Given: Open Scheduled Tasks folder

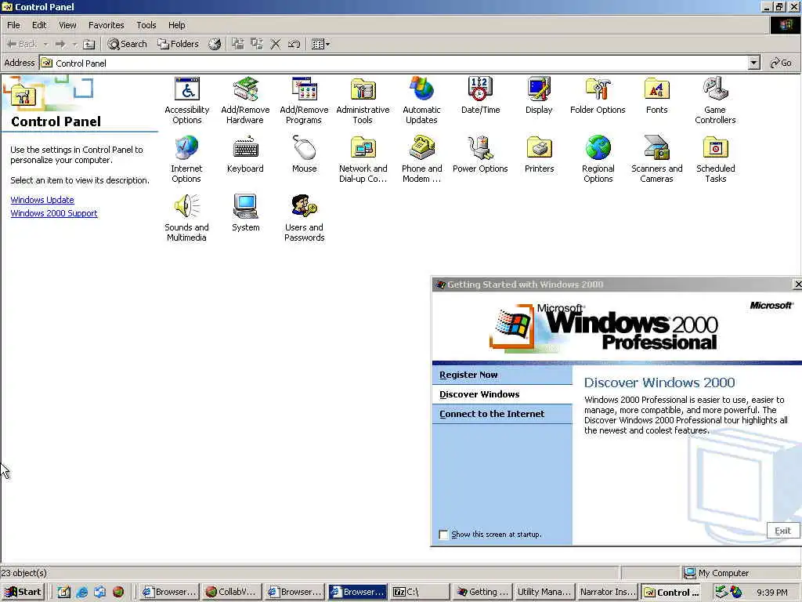Looking at the screenshot, I should [x=716, y=158].
